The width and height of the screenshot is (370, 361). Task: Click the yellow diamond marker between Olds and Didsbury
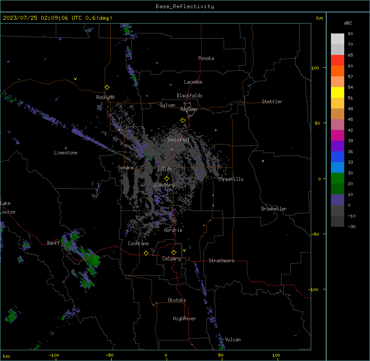[167, 179]
